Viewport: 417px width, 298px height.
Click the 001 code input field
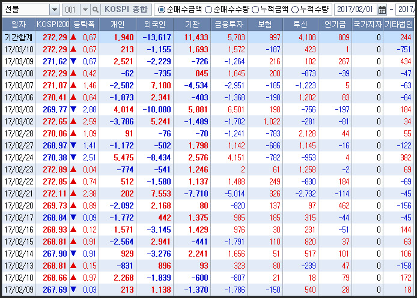[x=71, y=10]
